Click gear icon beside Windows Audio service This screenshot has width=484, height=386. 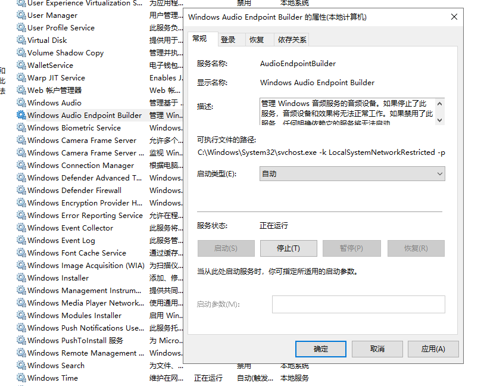(x=21, y=103)
